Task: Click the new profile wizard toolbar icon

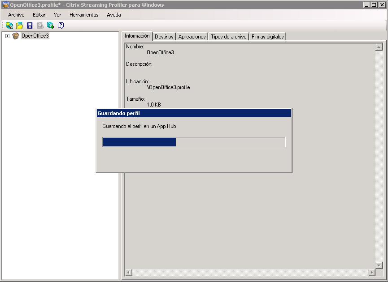Action: tap(9, 25)
